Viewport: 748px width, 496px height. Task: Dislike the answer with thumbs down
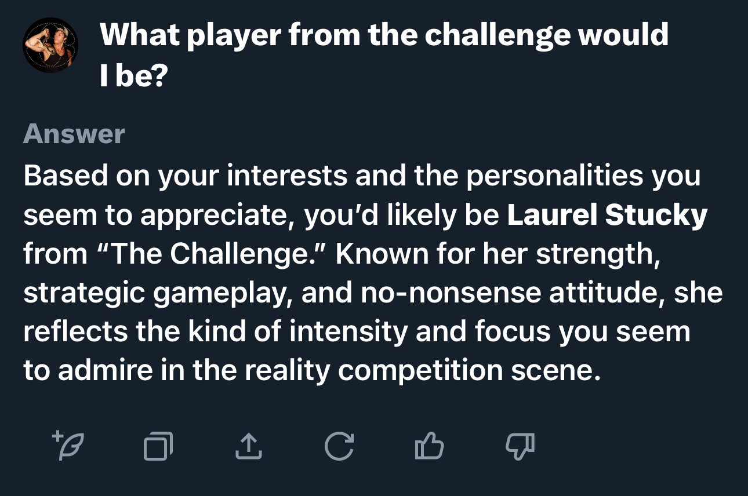tap(520, 446)
